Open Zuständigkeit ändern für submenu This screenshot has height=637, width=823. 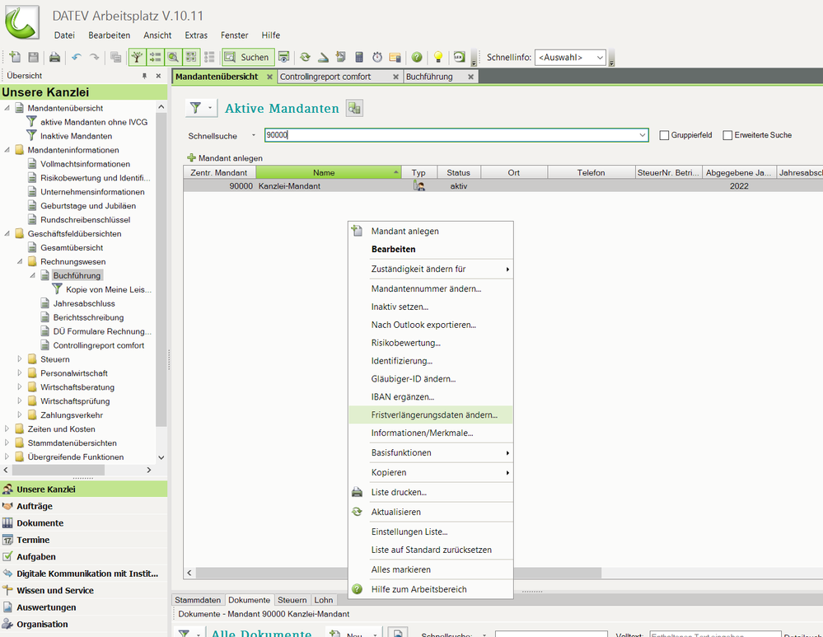tap(431, 269)
